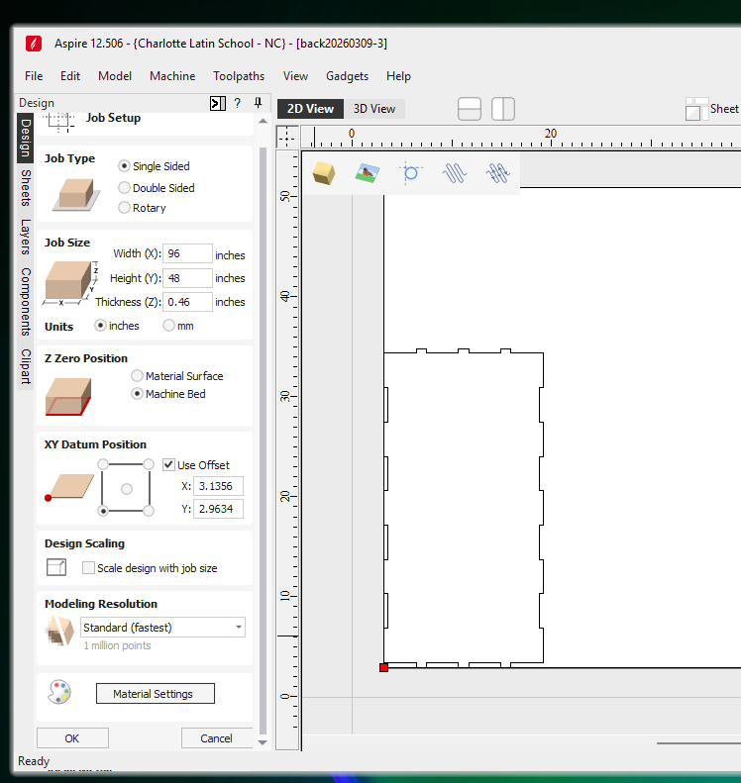This screenshot has width=741, height=783.
Task: Select bottom-right XY datum corner
Action: 149,511
